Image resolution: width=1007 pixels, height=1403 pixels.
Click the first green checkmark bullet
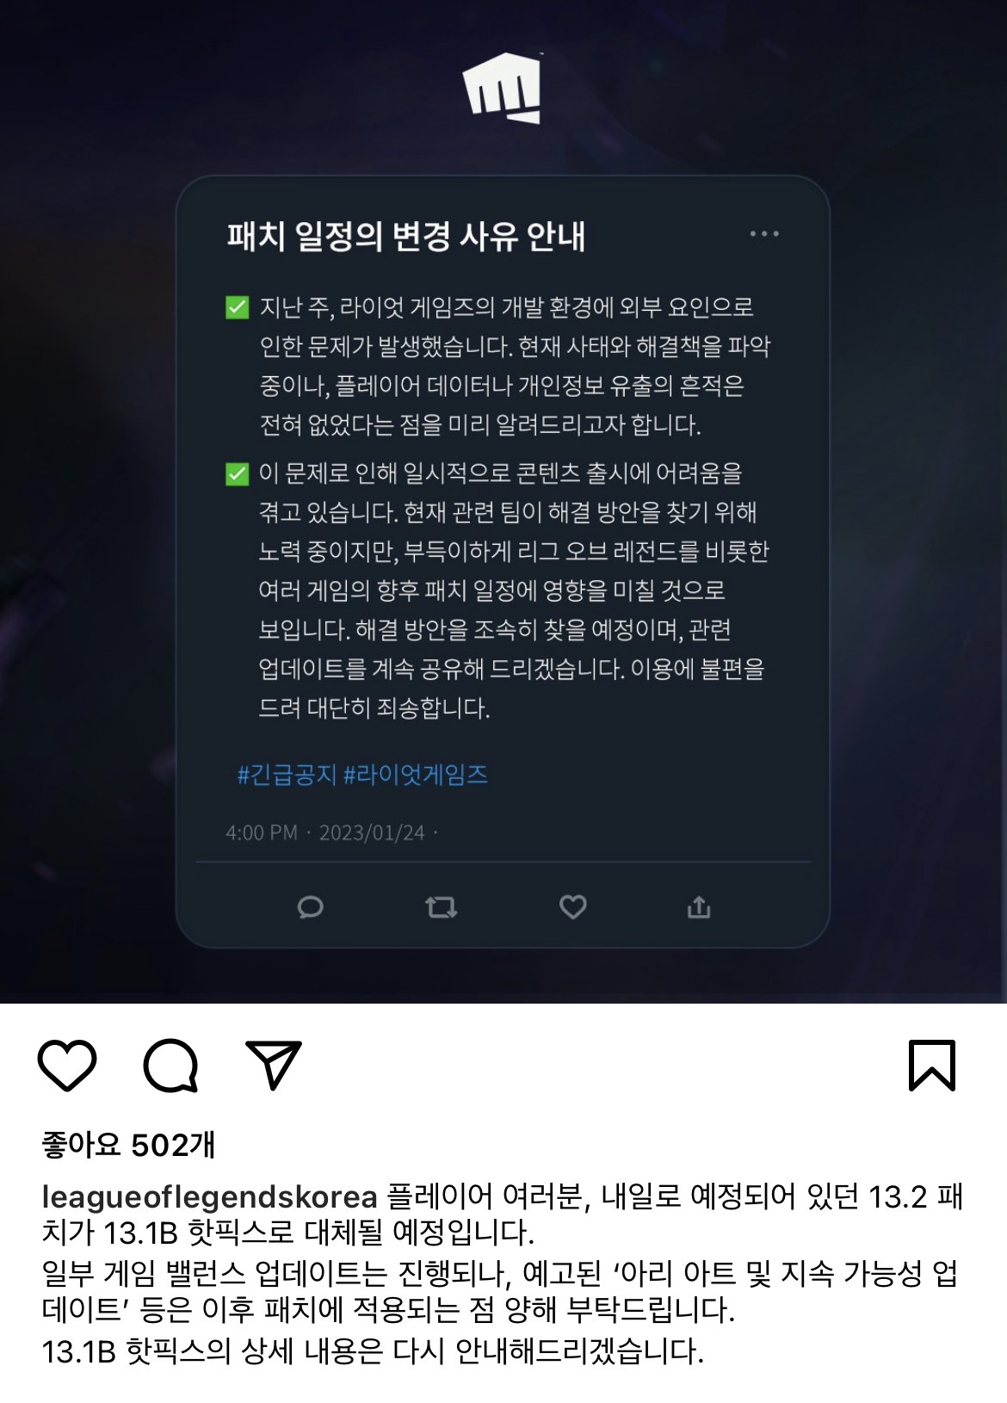(x=237, y=307)
